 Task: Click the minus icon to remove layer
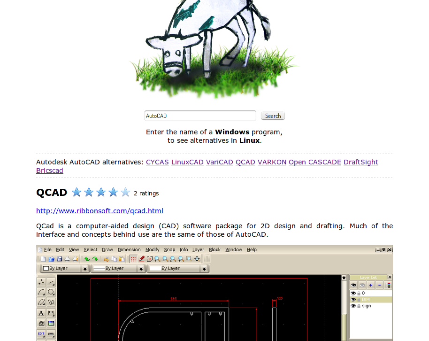coord(379,285)
